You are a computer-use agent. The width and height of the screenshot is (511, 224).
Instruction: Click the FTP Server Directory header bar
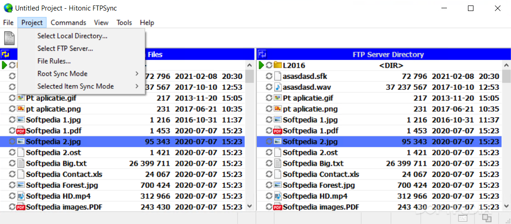coord(384,55)
